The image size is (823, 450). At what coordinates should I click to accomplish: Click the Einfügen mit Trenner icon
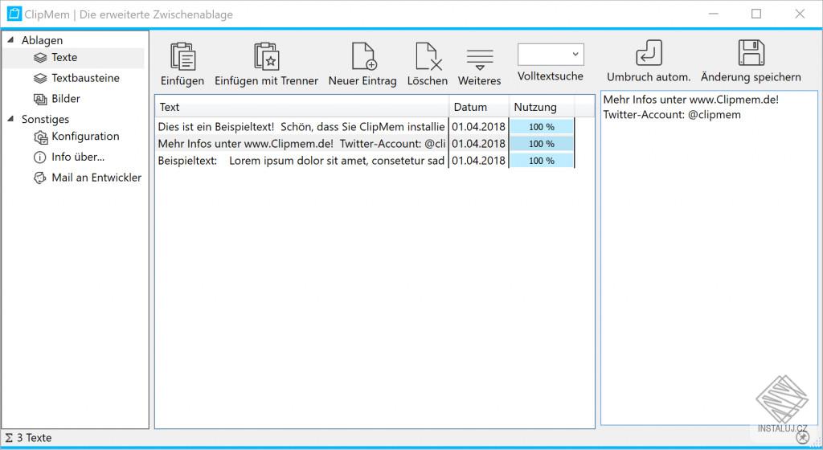(x=267, y=56)
